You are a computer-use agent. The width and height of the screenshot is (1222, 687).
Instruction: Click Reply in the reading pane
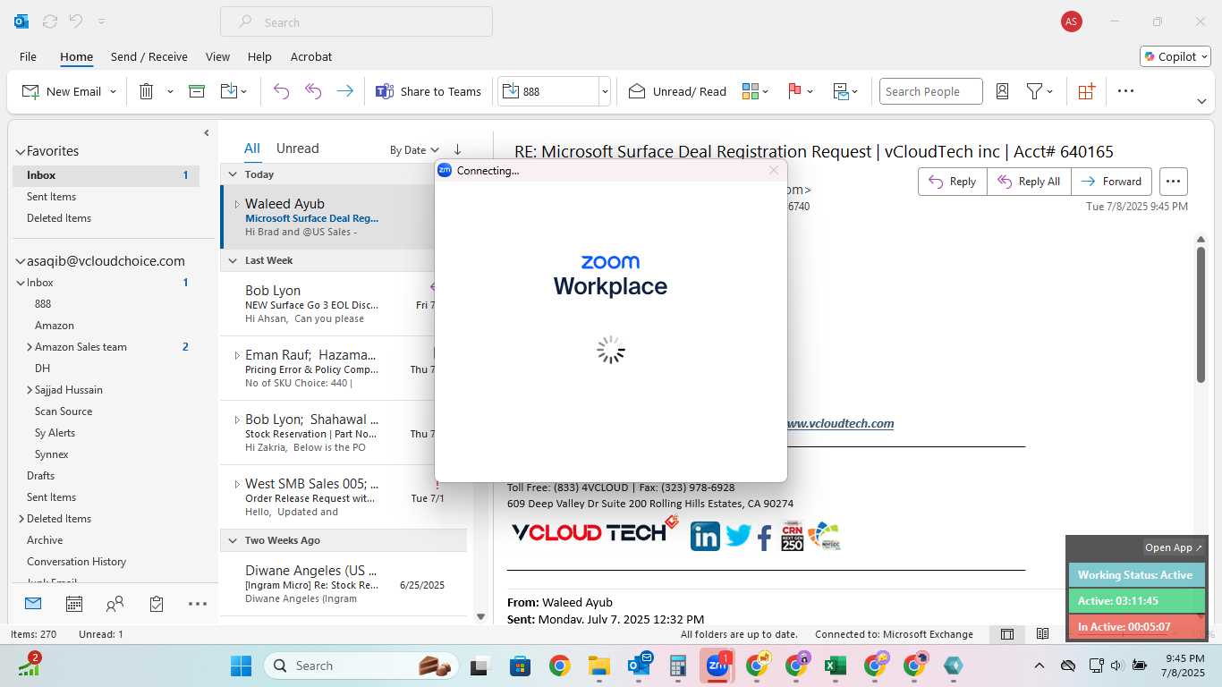[x=953, y=182]
